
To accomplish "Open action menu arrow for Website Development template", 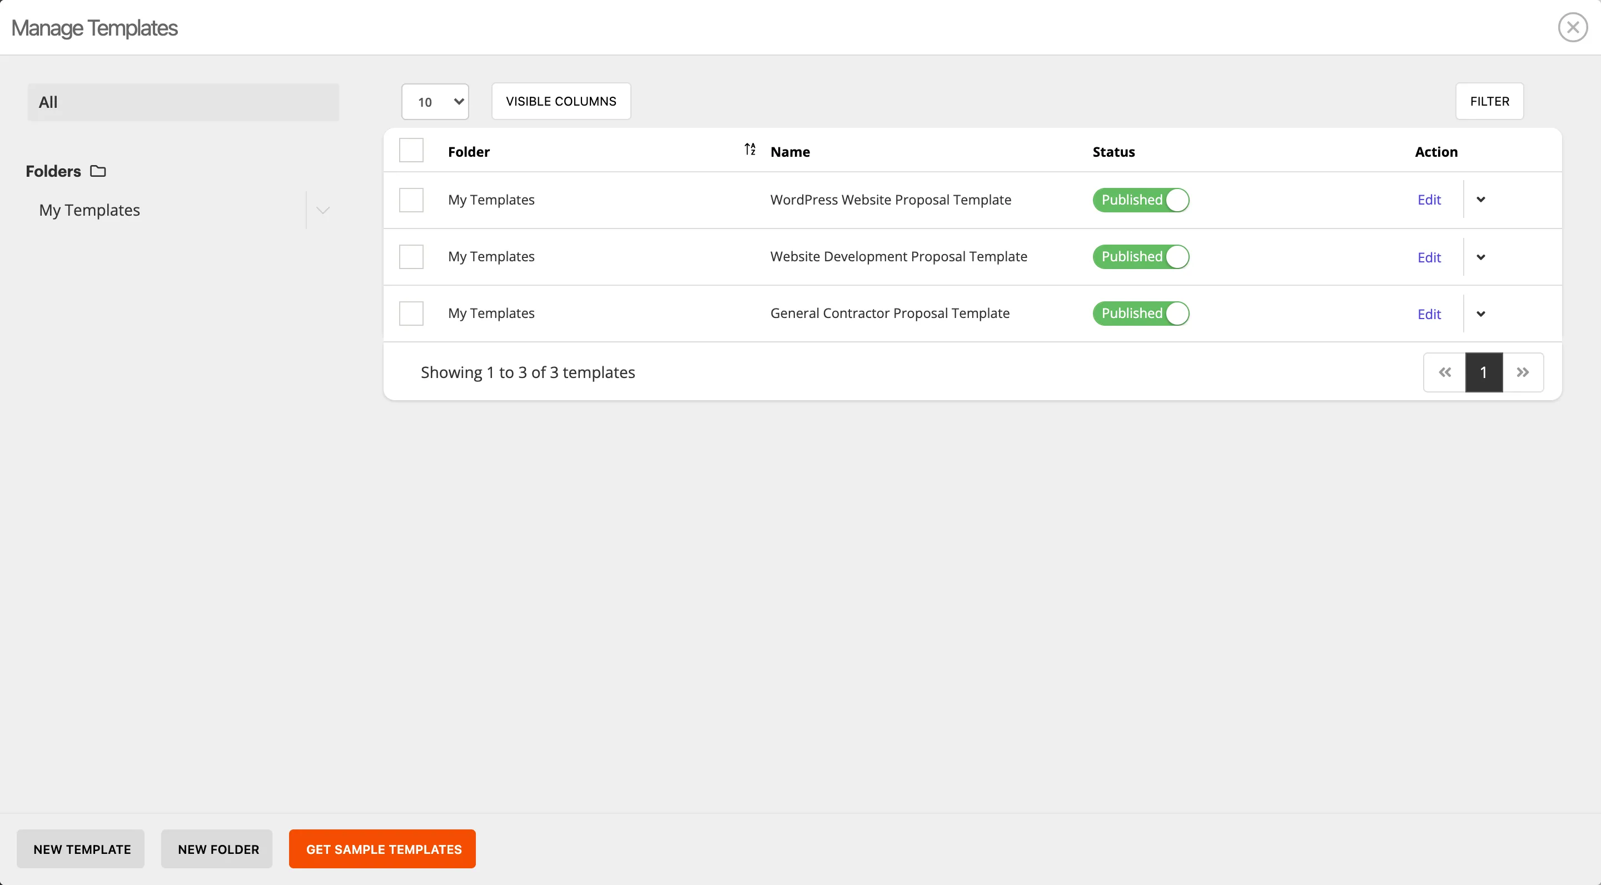I will tap(1480, 257).
